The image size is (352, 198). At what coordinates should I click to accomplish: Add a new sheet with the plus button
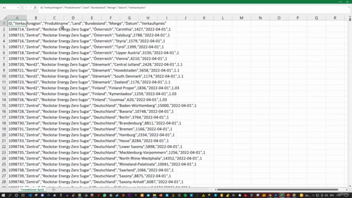pyautogui.click(x=53, y=190)
